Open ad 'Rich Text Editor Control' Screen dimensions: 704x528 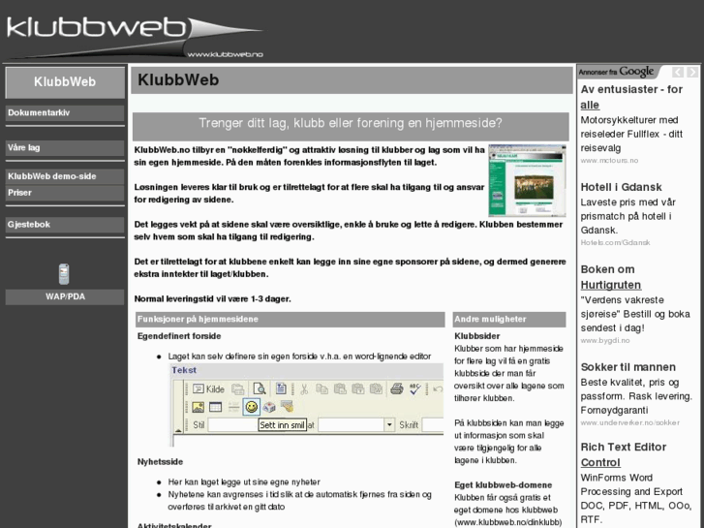(624, 454)
